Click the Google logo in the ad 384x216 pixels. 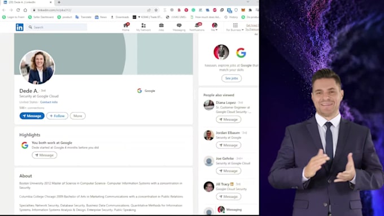click(241, 52)
